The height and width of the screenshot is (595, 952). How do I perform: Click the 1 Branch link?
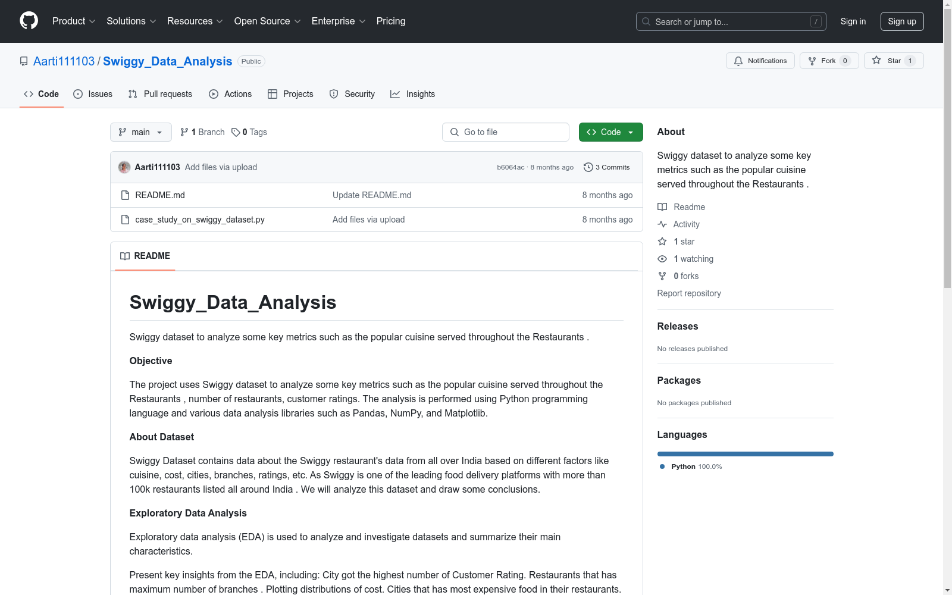tap(202, 132)
